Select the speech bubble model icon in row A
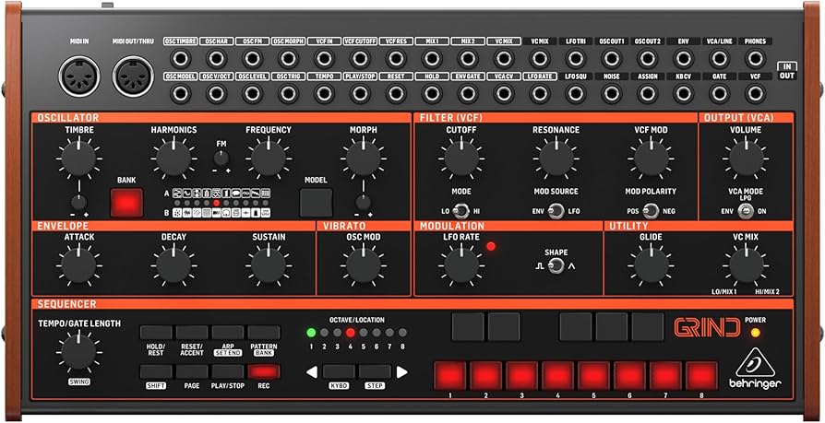This screenshot has height=423, width=825. click(235, 193)
